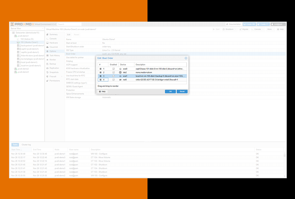Click the disk icon beside scsi1
The image size is (295, 199).
(x=120, y=76)
